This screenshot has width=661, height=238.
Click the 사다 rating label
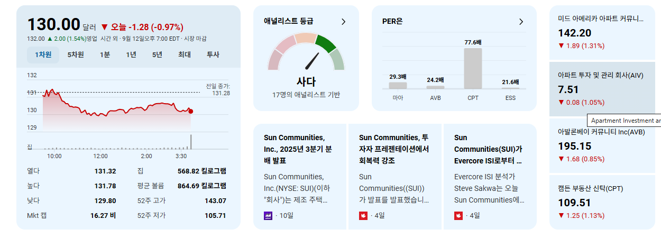coord(306,81)
